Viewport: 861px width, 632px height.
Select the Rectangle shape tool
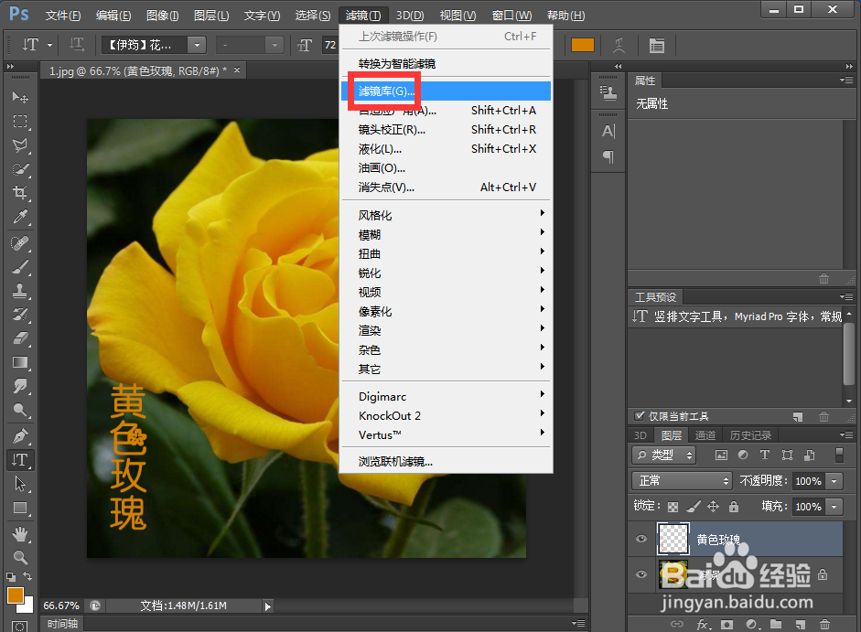[x=20, y=508]
